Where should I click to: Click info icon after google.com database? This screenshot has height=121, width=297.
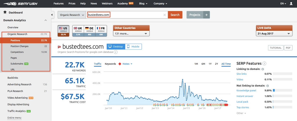(x=116, y=52)
